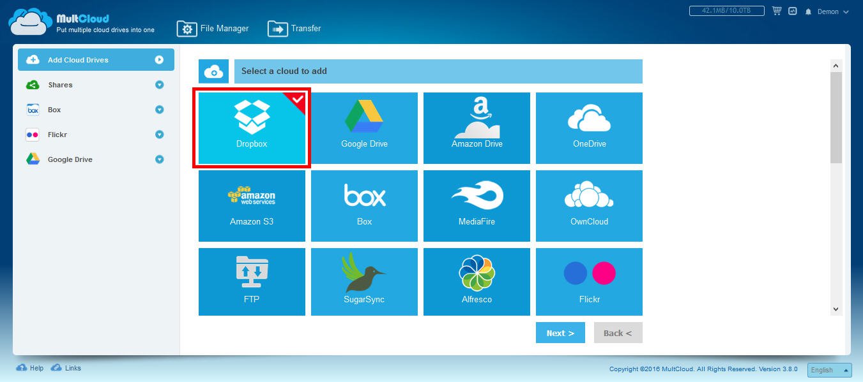Open Flickr drive in the sidebar
This screenshot has height=382, width=863.
click(x=96, y=135)
